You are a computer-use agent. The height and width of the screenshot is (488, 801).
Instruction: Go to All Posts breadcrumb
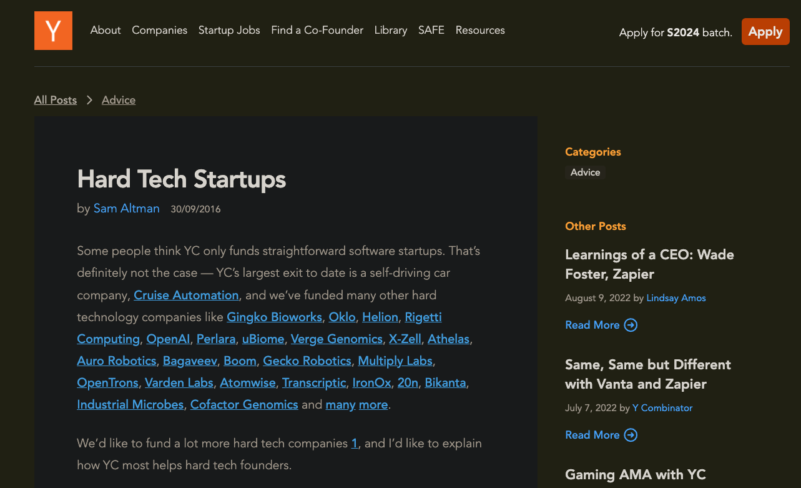[56, 100]
